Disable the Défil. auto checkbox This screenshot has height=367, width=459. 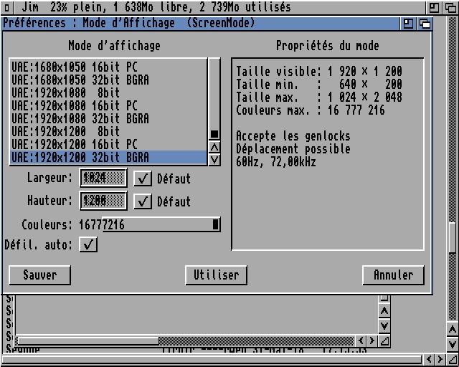point(88,244)
